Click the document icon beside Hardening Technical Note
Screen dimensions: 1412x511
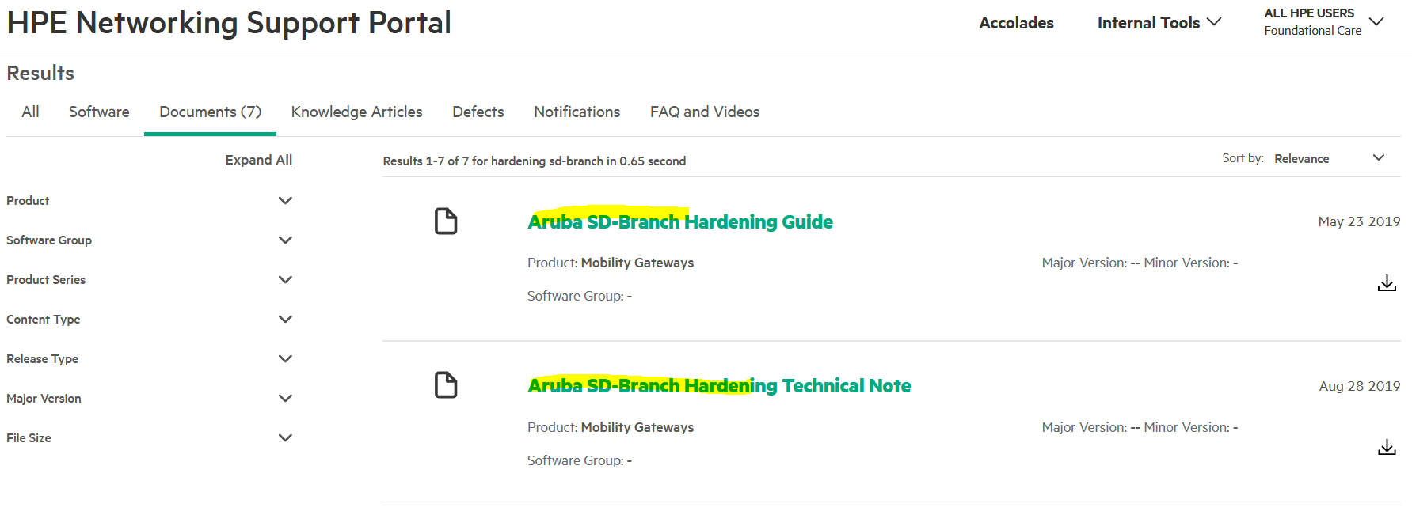pyautogui.click(x=446, y=385)
